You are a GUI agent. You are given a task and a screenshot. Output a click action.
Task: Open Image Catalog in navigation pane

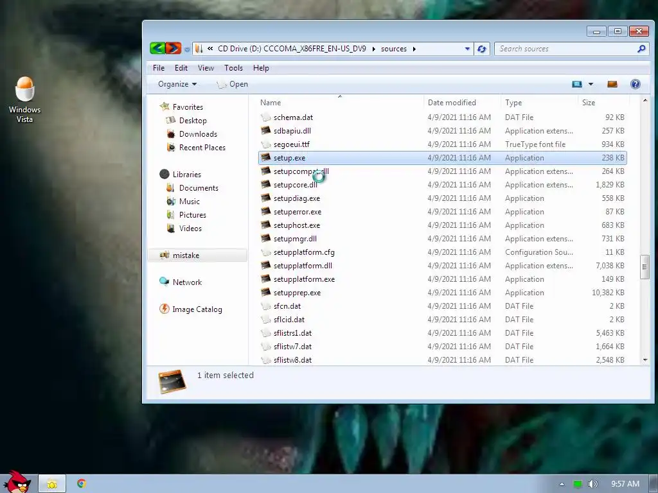197,309
